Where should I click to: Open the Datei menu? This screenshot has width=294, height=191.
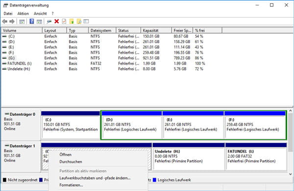8,14
